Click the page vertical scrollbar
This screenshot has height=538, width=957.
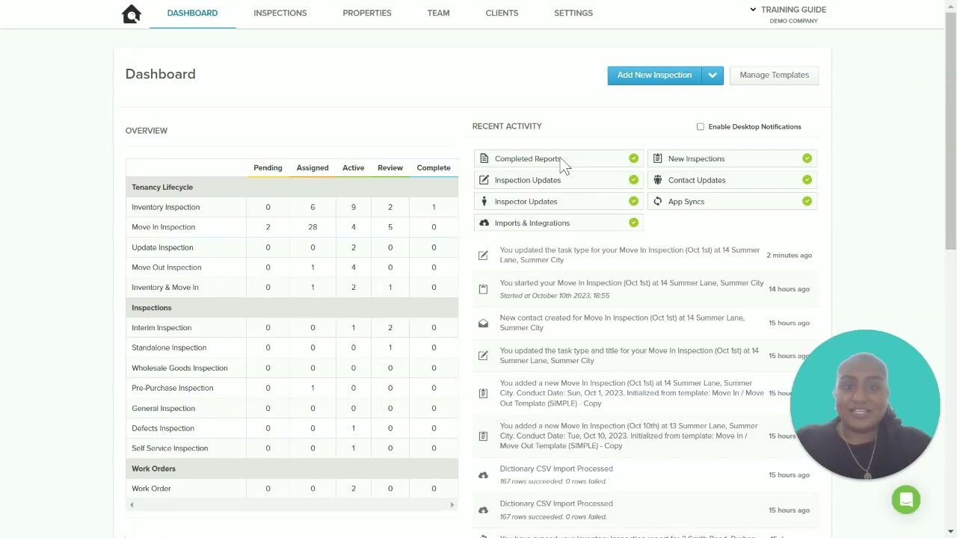click(951, 130)
